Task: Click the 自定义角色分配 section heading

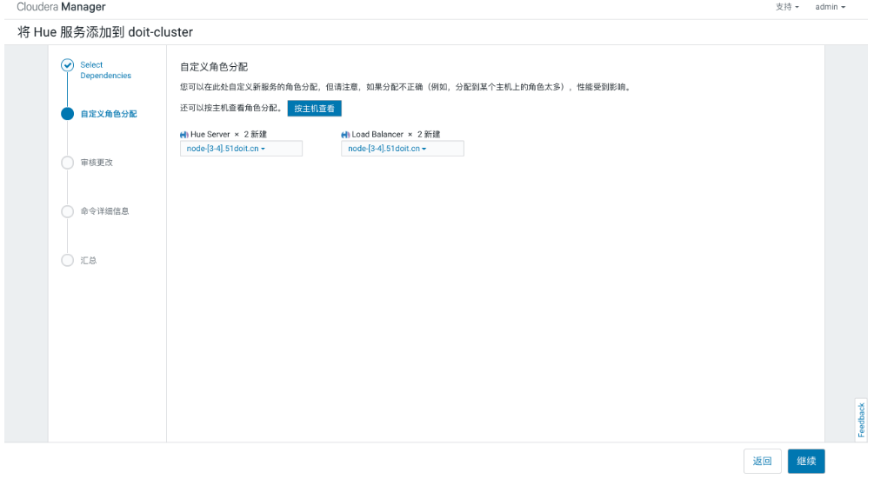Action: pyautogui.click(x=214, y=67)
